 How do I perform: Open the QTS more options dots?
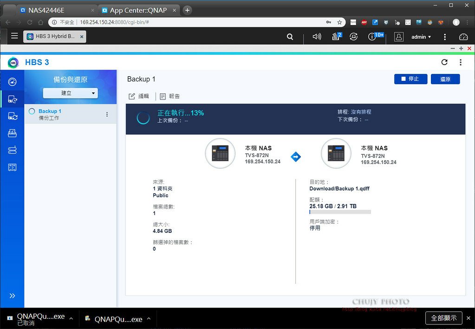pos(445,37)
